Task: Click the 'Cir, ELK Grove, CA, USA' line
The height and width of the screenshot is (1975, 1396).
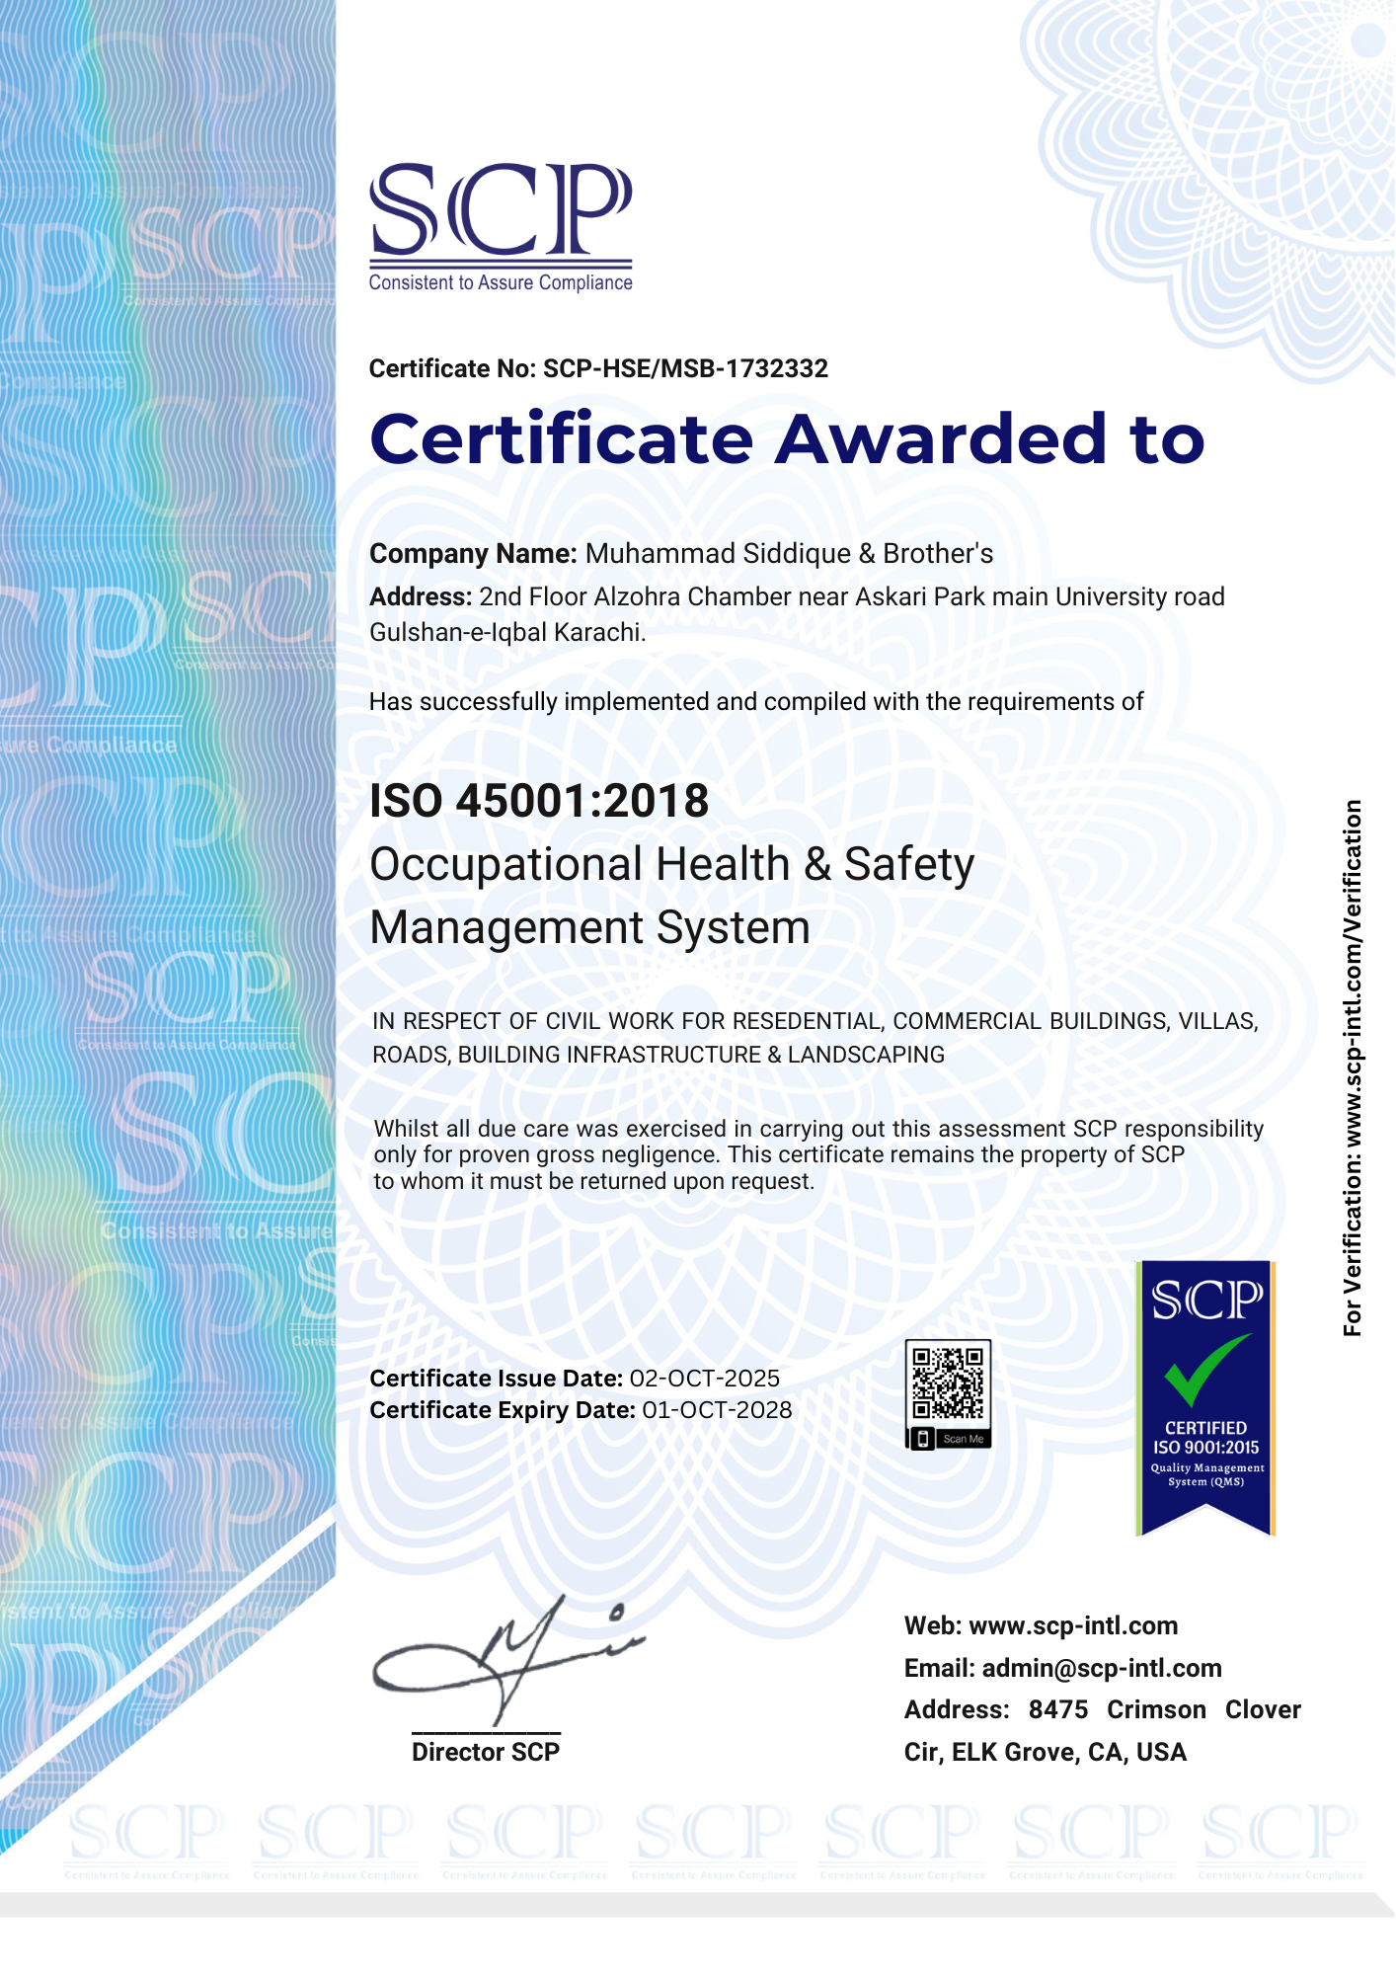Action: tap(1046, 1752)
